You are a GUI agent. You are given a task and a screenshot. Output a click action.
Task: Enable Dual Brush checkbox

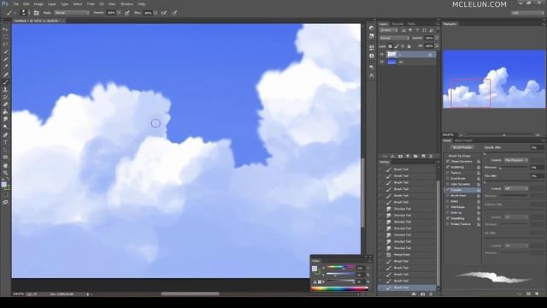(448, 179)
